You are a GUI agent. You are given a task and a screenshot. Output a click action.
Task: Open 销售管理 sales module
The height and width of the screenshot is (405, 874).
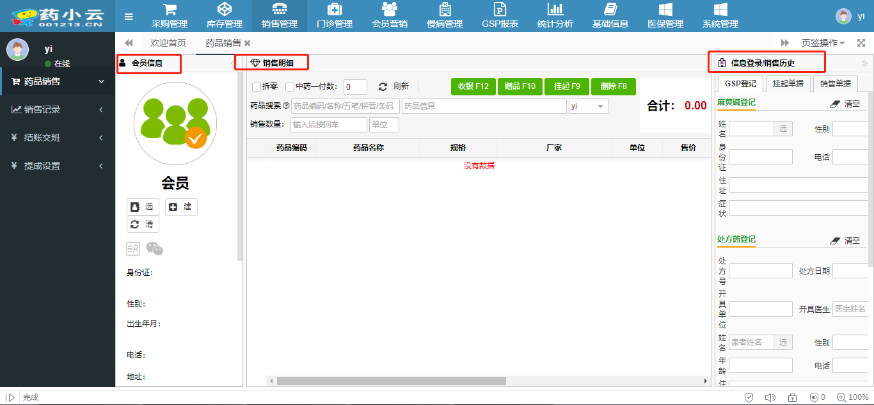(x=280, y=16)
